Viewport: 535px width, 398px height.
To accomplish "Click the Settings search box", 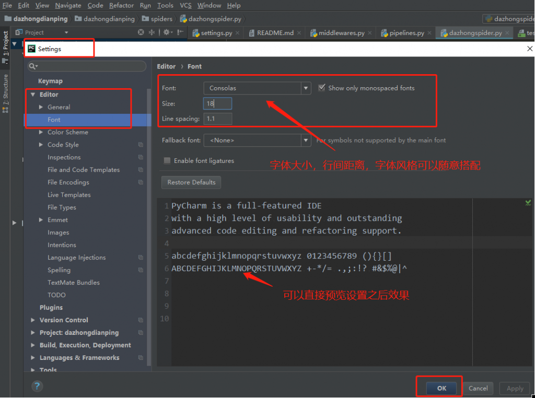I will [x=87, y=66].
